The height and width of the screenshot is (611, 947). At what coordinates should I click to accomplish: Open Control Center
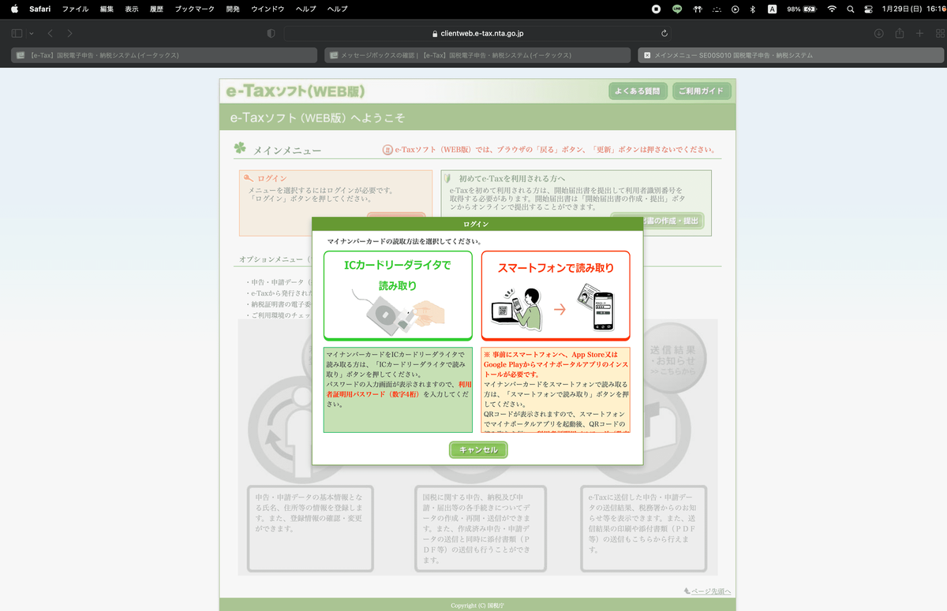[868, 9]
